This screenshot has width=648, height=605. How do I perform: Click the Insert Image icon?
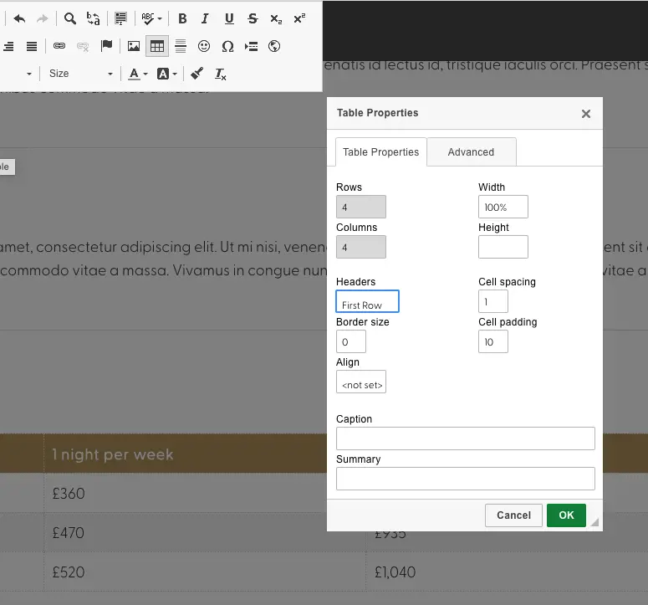[134, 46]
